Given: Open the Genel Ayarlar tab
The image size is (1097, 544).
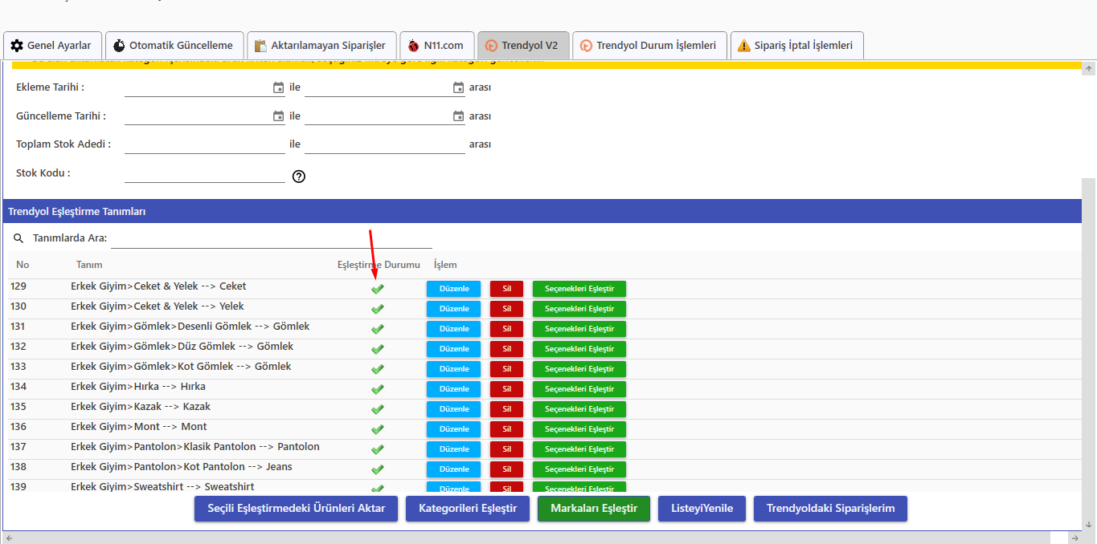Looking at the screenshot, I should pos(52,46).
